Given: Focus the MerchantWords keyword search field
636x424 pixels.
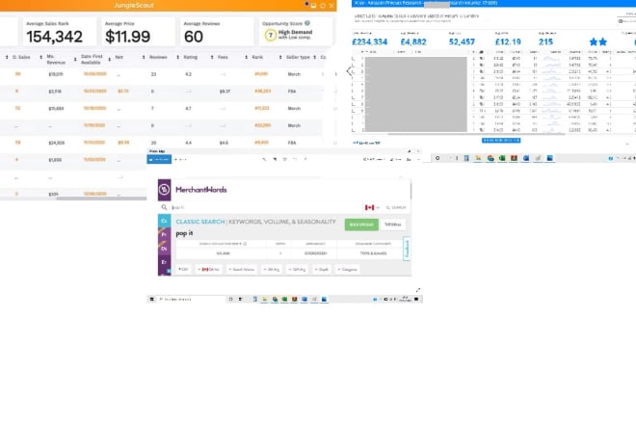Looking at the screenshot, I should click(266, 207).
